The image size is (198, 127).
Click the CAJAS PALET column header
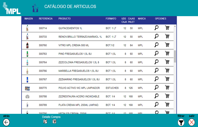[131, 20]
